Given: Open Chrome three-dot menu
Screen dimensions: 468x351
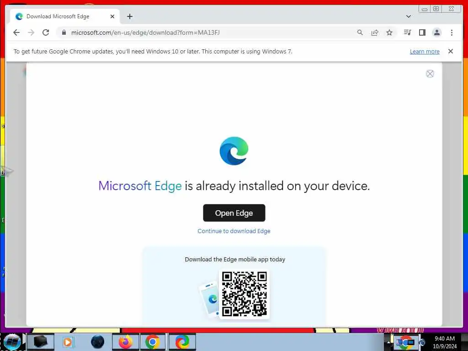Looking at the screenshot, I should pyautogui.click(x=452, y=32).
